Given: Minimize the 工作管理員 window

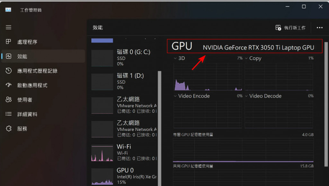Looking at the screenshot, I should click(x=288, y=6).
